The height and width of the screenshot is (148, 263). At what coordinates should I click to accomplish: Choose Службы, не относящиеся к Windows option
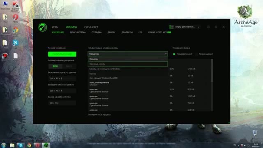tap(128, 69)
